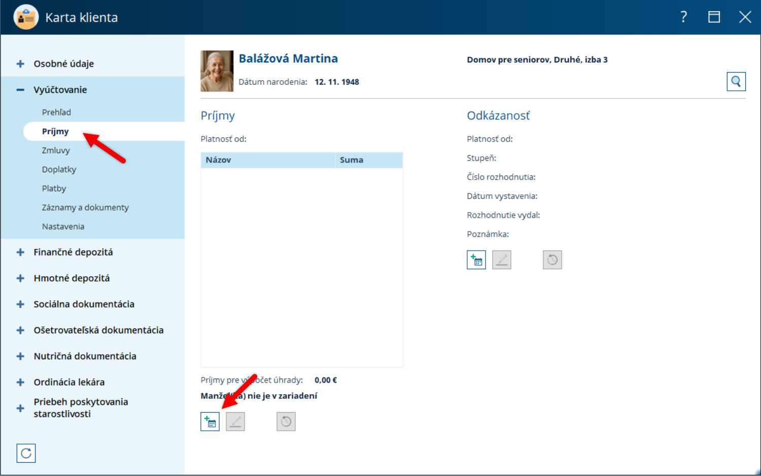Open the Zmluvy submenu item
The width and height of the screenshot is (761, 476).
pos(56,150)
